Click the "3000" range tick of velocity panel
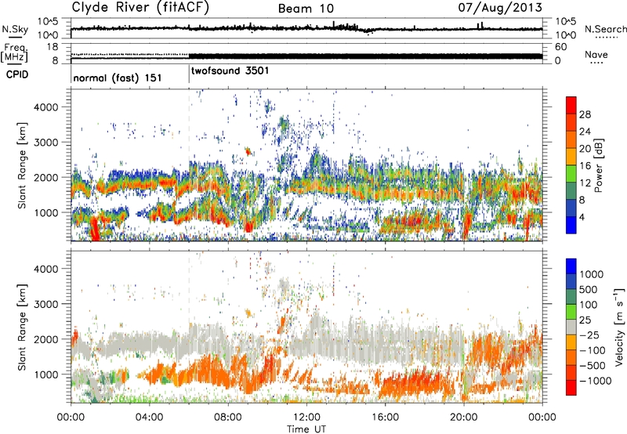The height and width of the screenshot is (434, 627). point(45,304)
